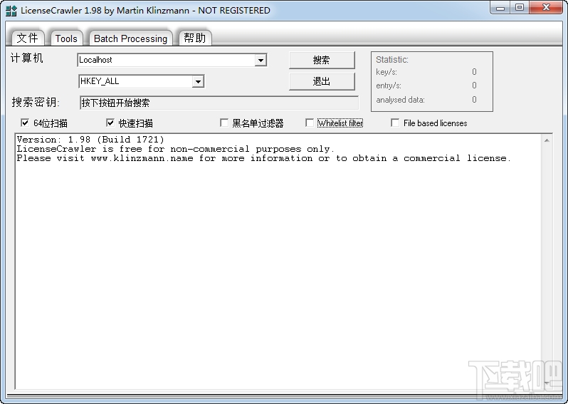Open the 文件 menu tab

click(28, 38)
